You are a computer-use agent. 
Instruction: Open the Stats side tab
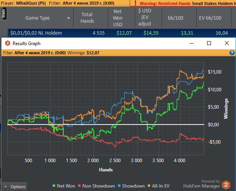(x=3, y=15)
